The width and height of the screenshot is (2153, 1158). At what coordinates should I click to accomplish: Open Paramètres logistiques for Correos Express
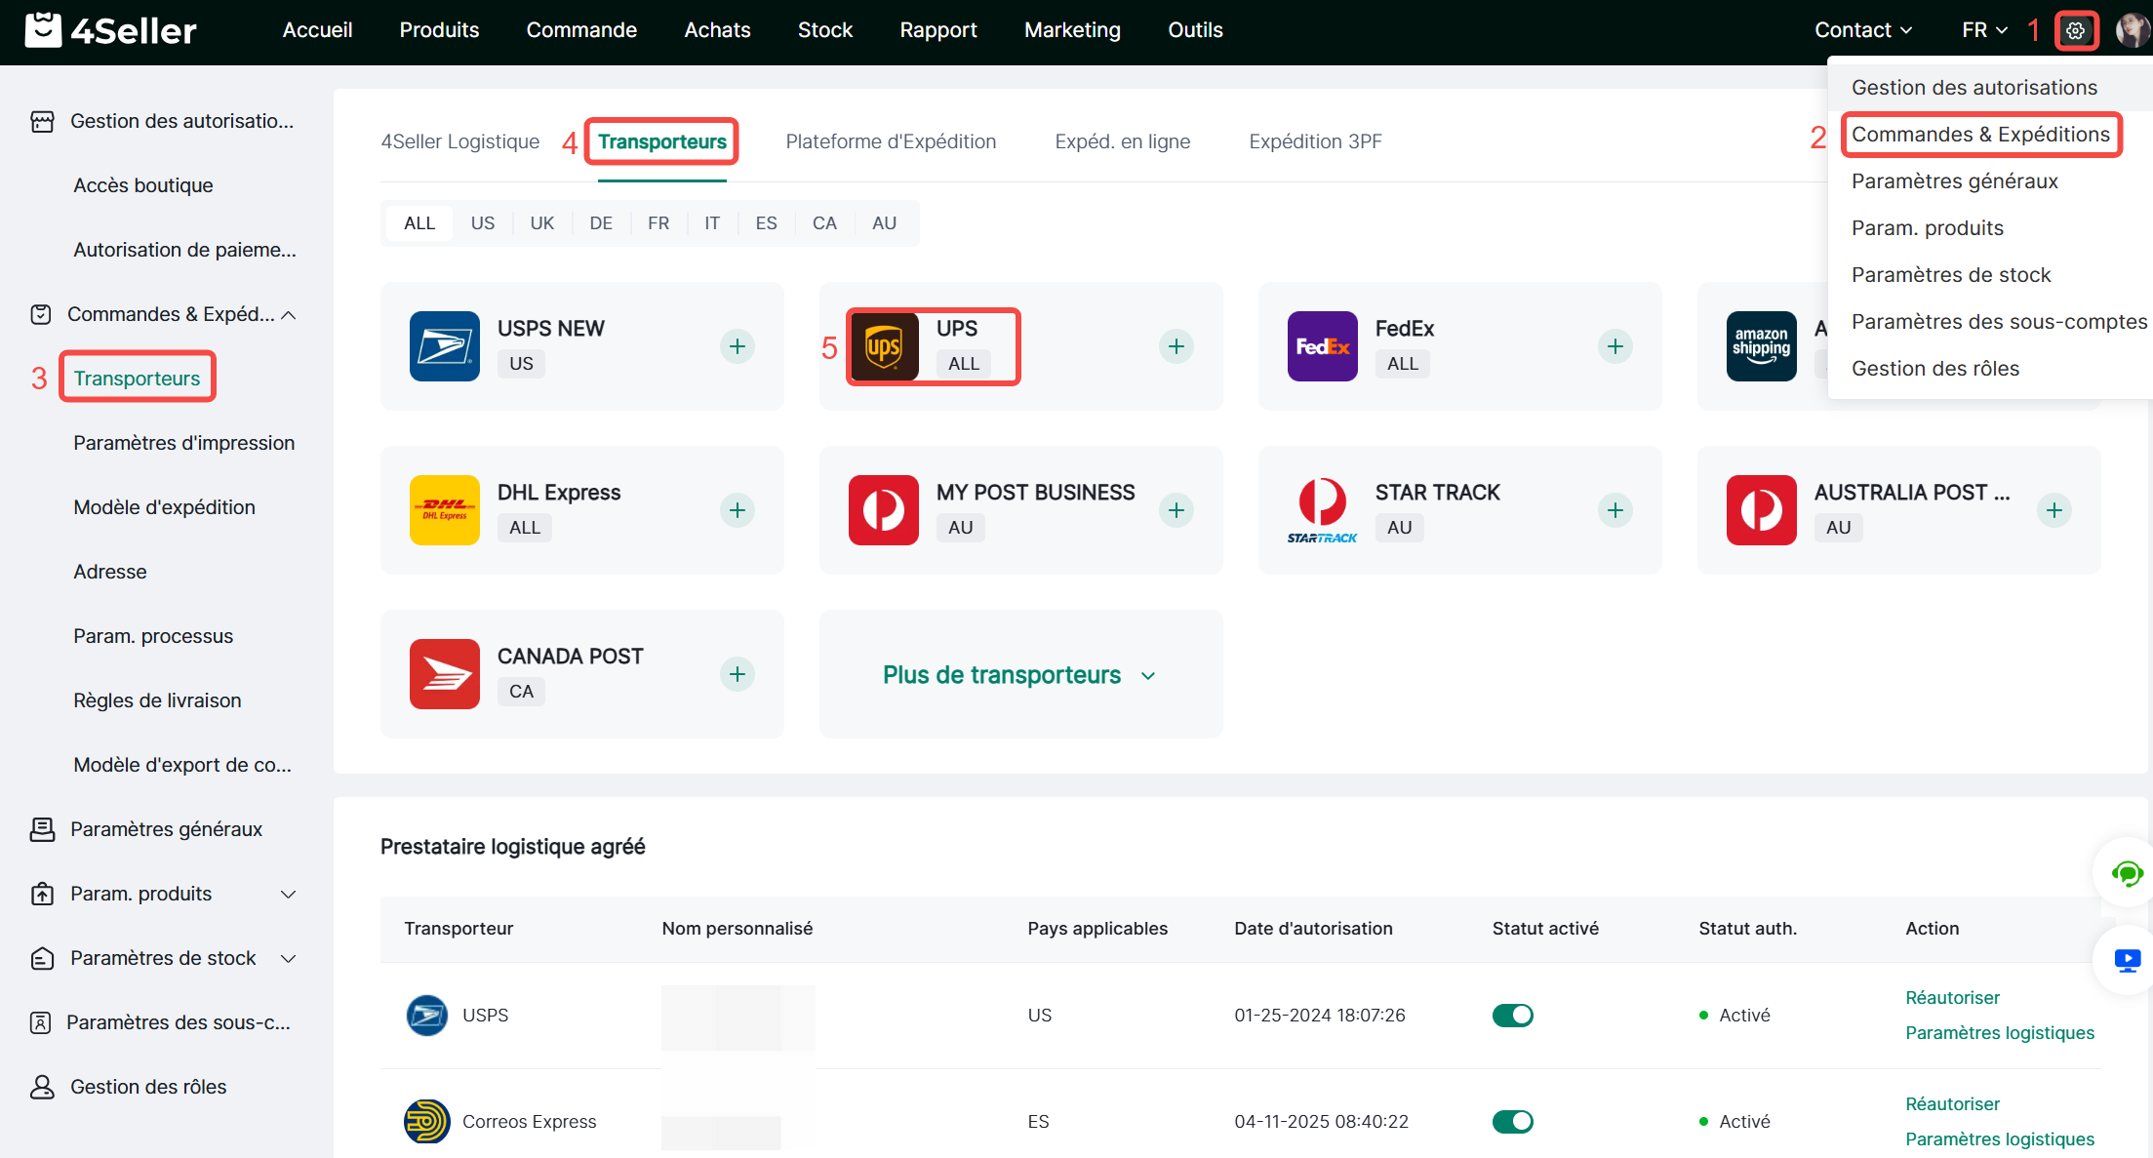click(2000, 1139)
